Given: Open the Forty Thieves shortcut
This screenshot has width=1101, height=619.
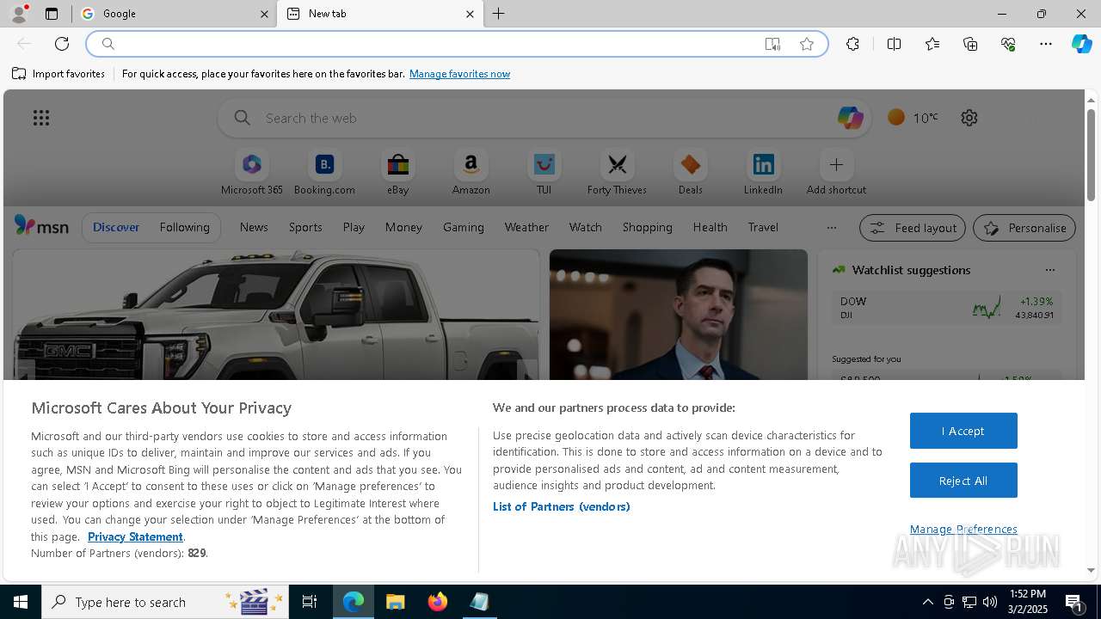Looking at the screenshot, I should coord(617,173).
